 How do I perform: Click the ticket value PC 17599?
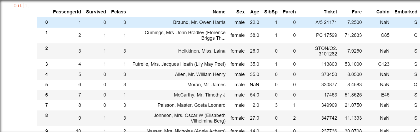coord(326,35)
